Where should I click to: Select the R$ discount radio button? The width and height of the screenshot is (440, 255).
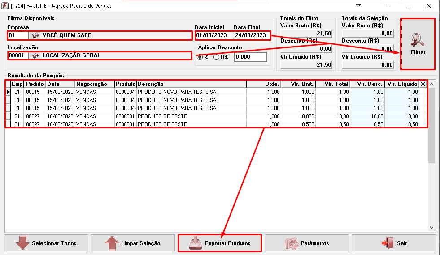tap(216, 57)
